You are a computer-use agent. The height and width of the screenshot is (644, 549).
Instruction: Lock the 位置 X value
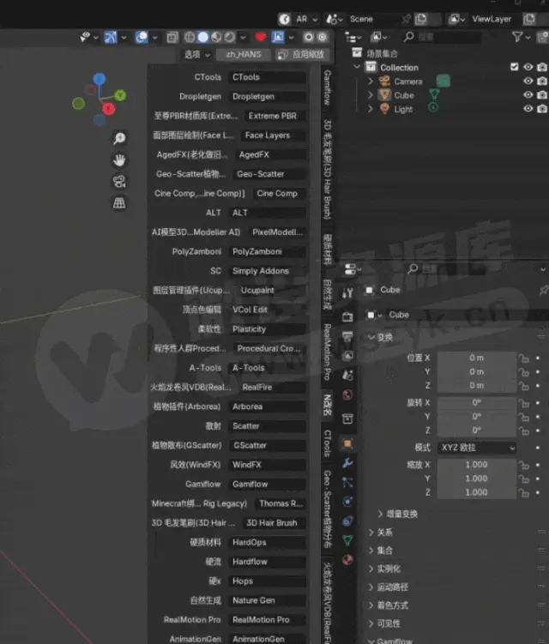pos(524,358)
